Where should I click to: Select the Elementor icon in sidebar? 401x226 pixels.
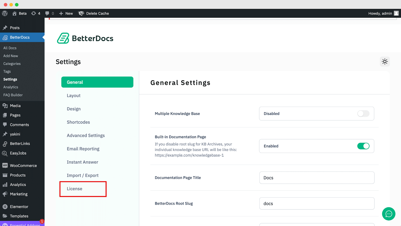point(5,207)
